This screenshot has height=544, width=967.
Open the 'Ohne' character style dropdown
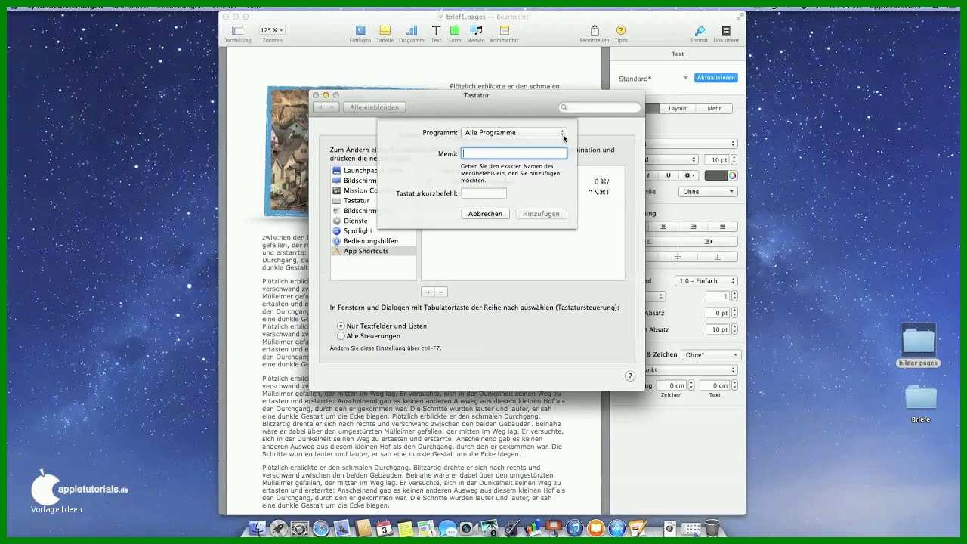coord(708,192)
